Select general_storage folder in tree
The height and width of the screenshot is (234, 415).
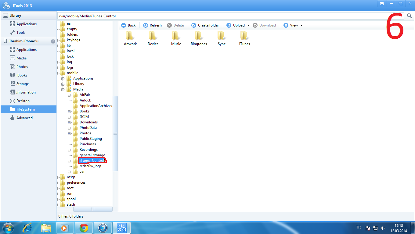click(92, 155)
